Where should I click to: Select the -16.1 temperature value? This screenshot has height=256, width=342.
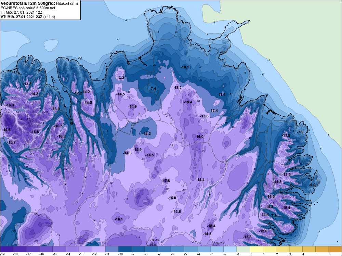tap(119, 219)
